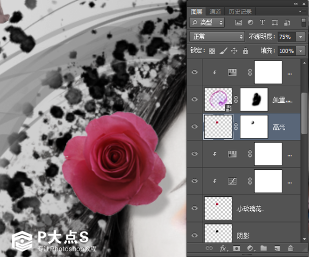Hide gradient map layer below 高光
This screenshot has width=309, height=257.
click(194, 154)
